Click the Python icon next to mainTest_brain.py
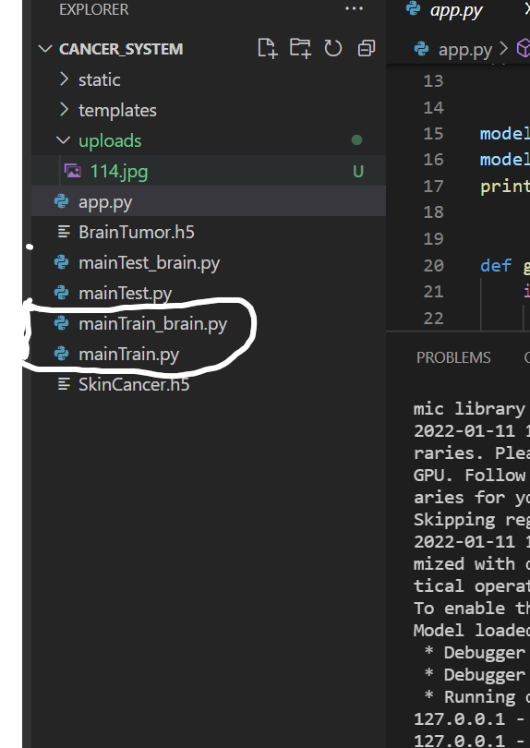 click(x=62, y=262)
